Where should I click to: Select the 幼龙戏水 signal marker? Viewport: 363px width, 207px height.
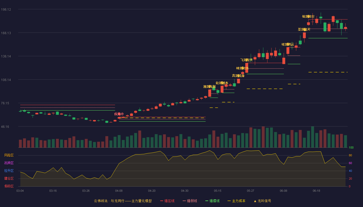tap(222, 83)
